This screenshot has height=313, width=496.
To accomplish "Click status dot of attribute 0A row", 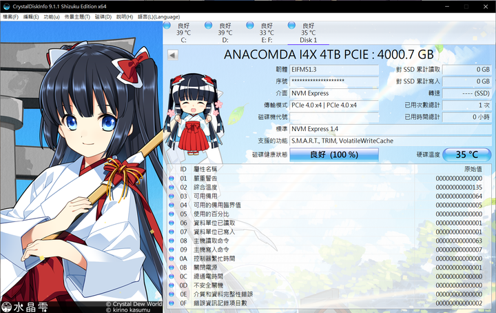I will point(172,259).
